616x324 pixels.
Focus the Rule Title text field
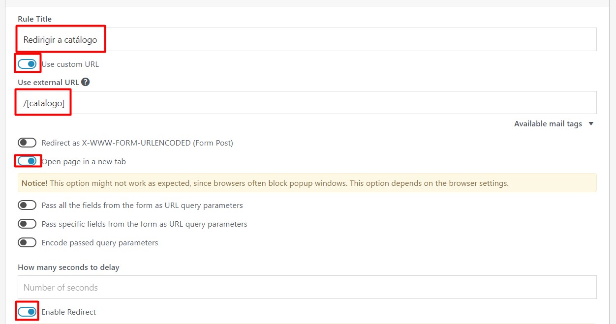tap(344, 39)
